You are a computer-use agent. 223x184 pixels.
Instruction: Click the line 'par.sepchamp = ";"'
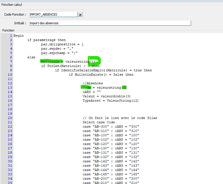[x=59, y=53]
